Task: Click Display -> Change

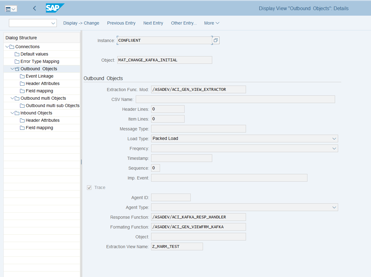Action: pyautogui.click(x=81, y=23)
